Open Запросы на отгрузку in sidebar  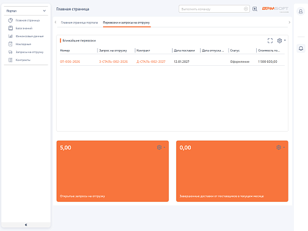click(26, 52)
